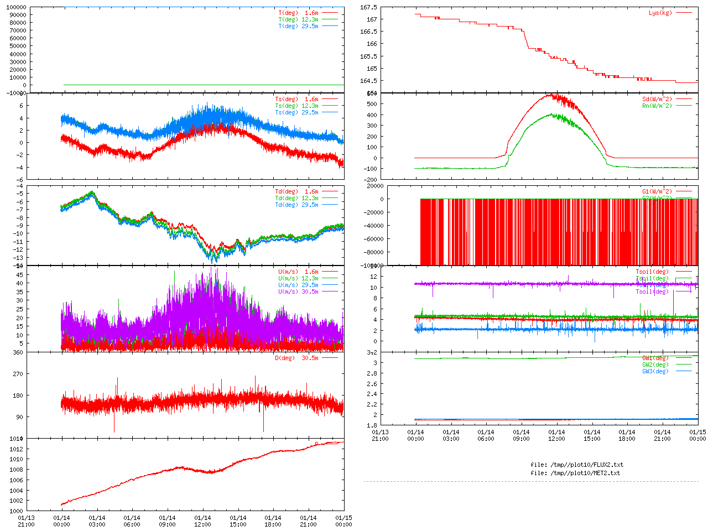
Task: Select the GW2(deg) legend entry
Action: (655, 365)
